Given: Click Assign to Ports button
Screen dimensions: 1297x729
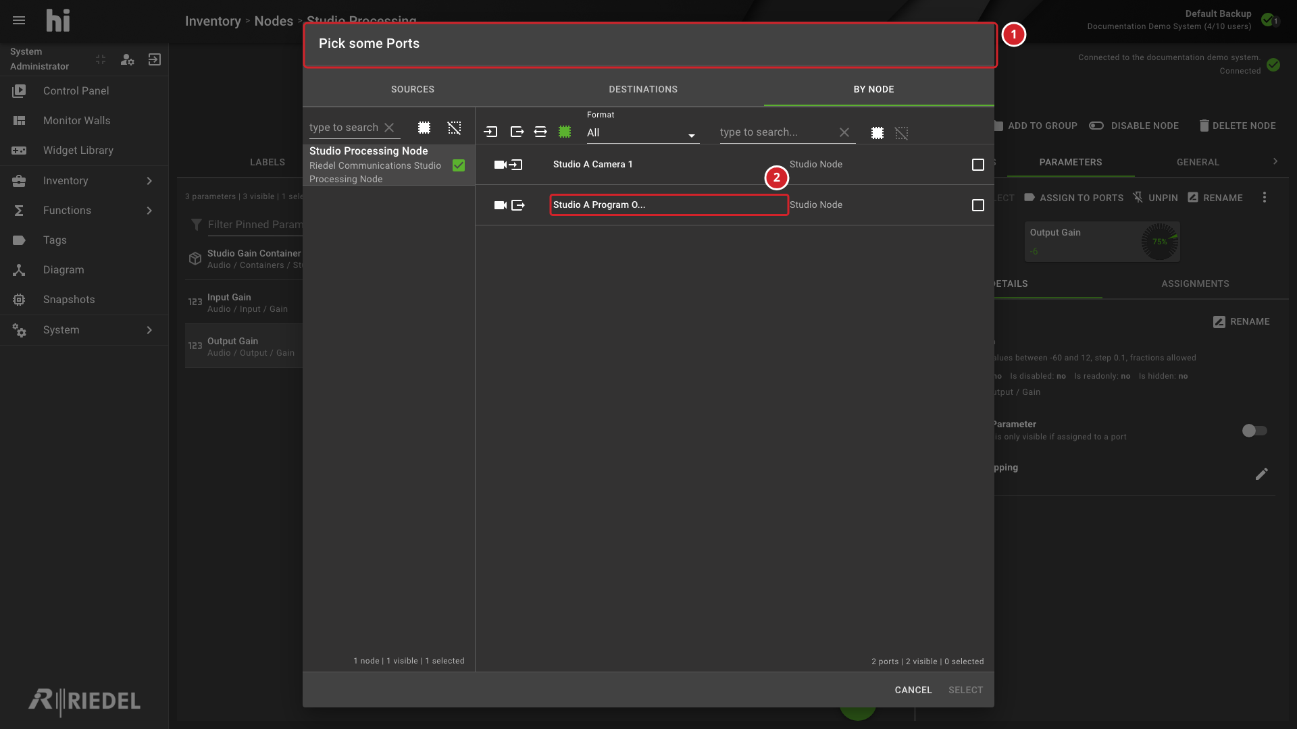Looking at the screenshot, I should click(x=1074, y=198).
